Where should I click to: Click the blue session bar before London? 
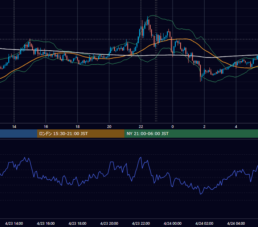[x=19, y=134]
